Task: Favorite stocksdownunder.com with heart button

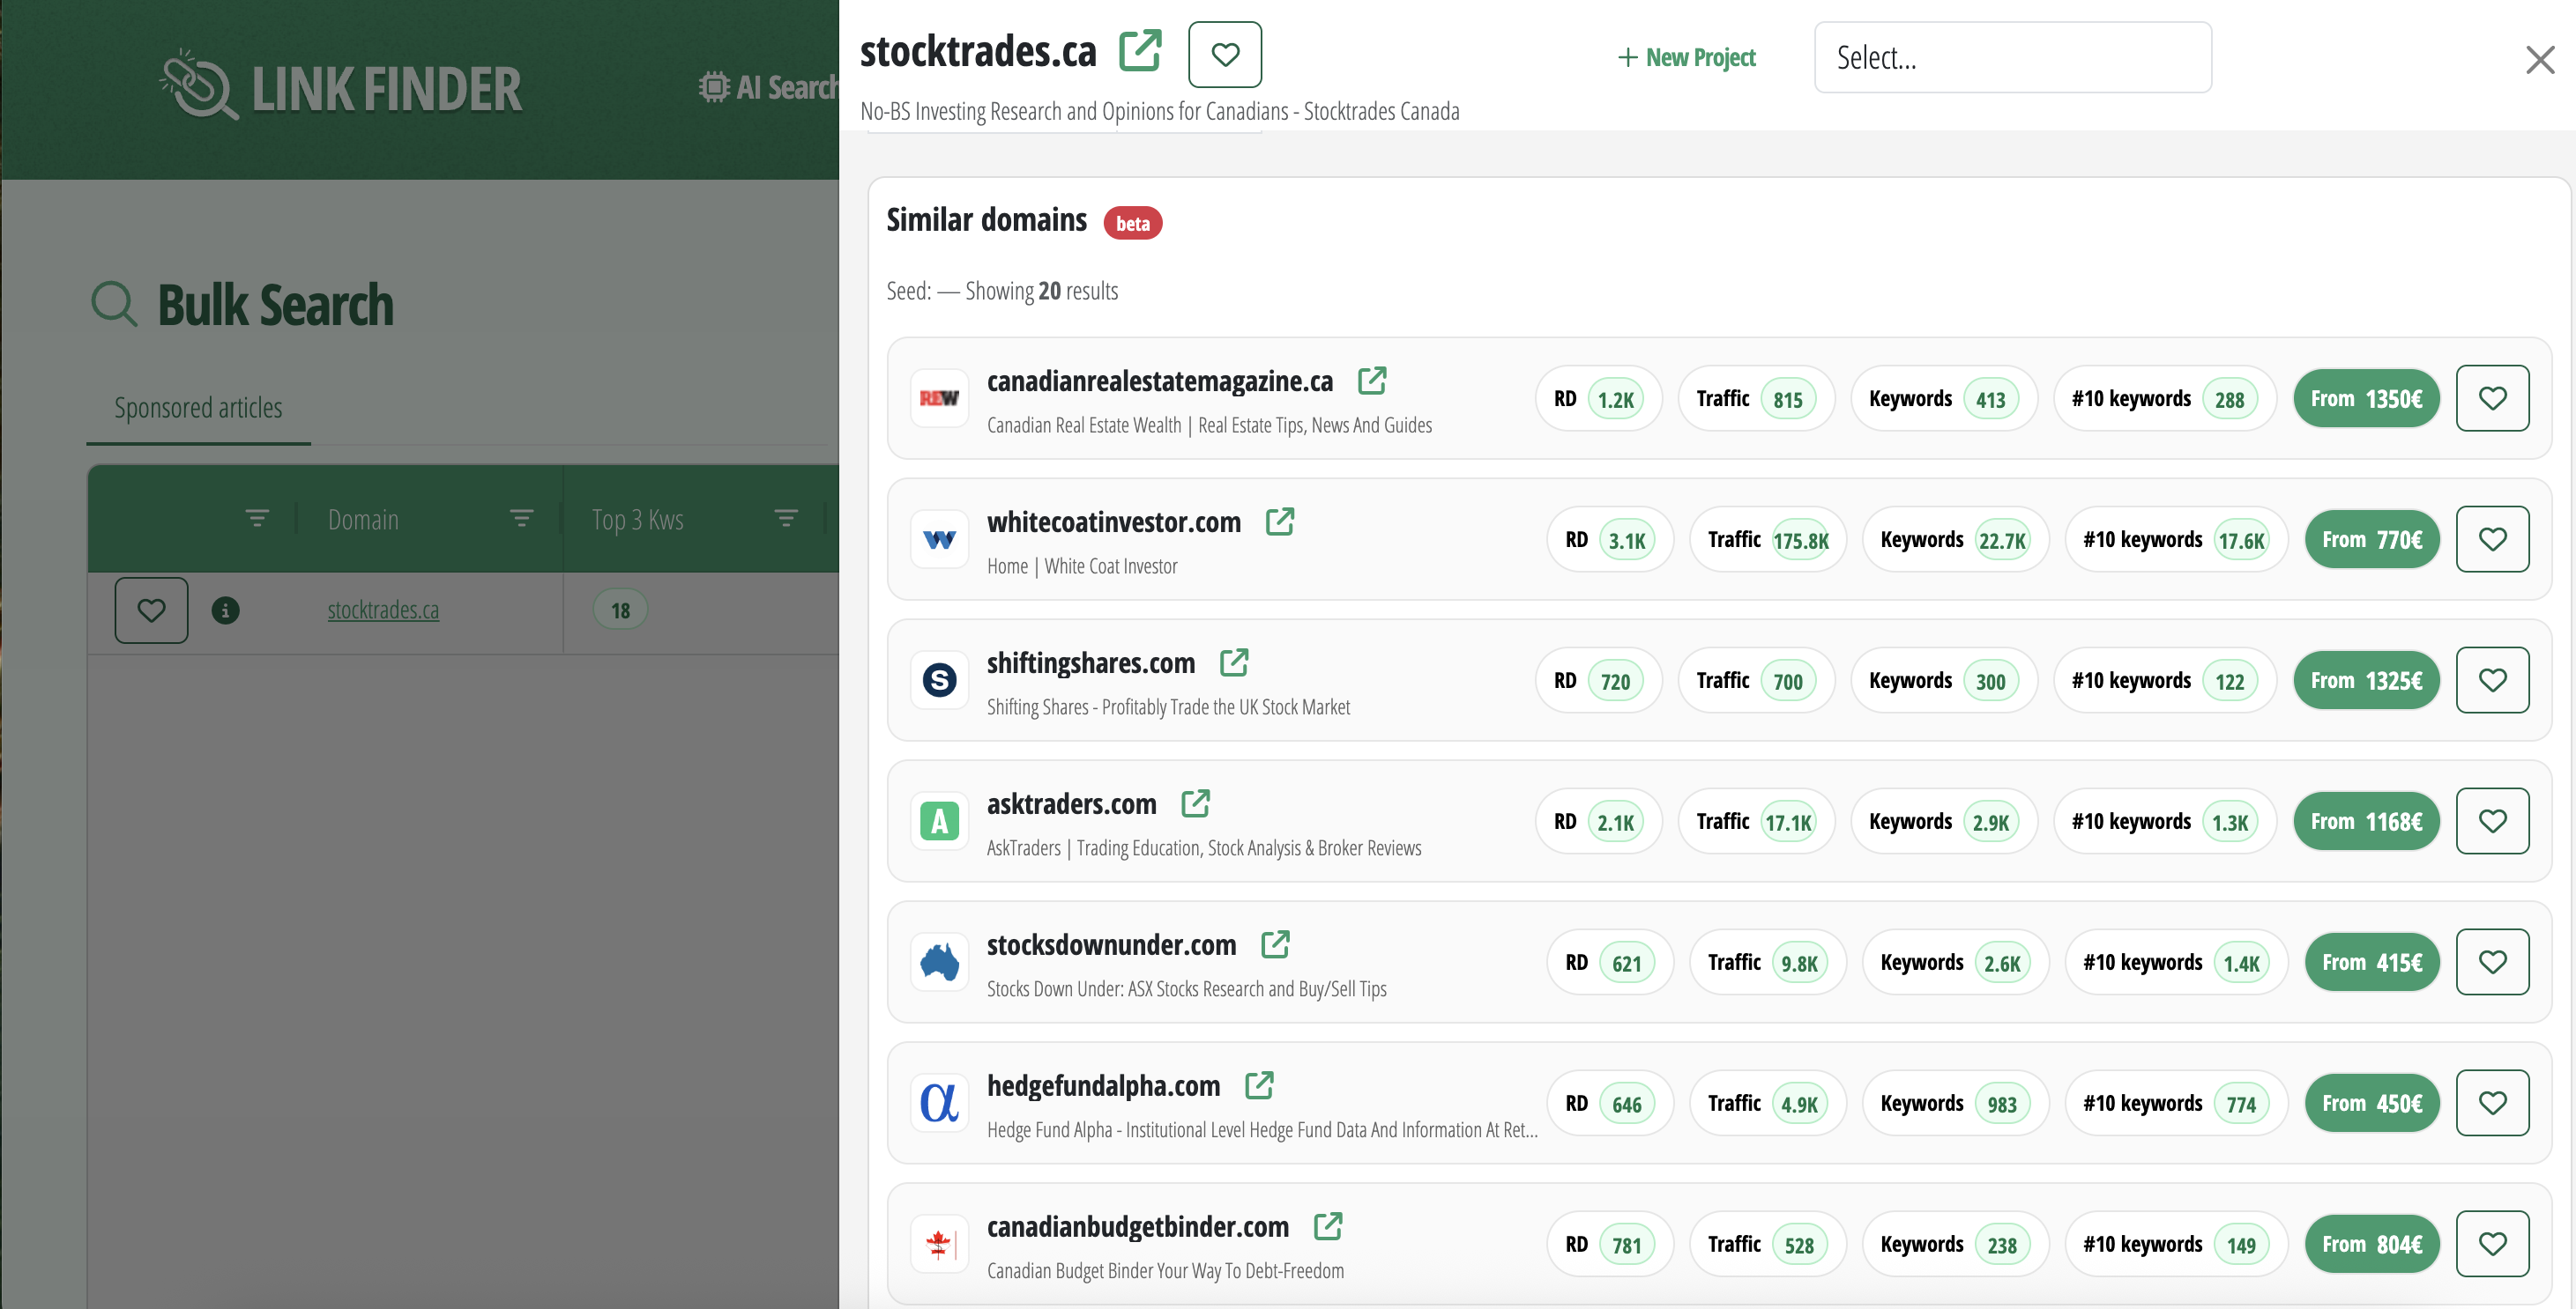Action: click(2492, 962)
